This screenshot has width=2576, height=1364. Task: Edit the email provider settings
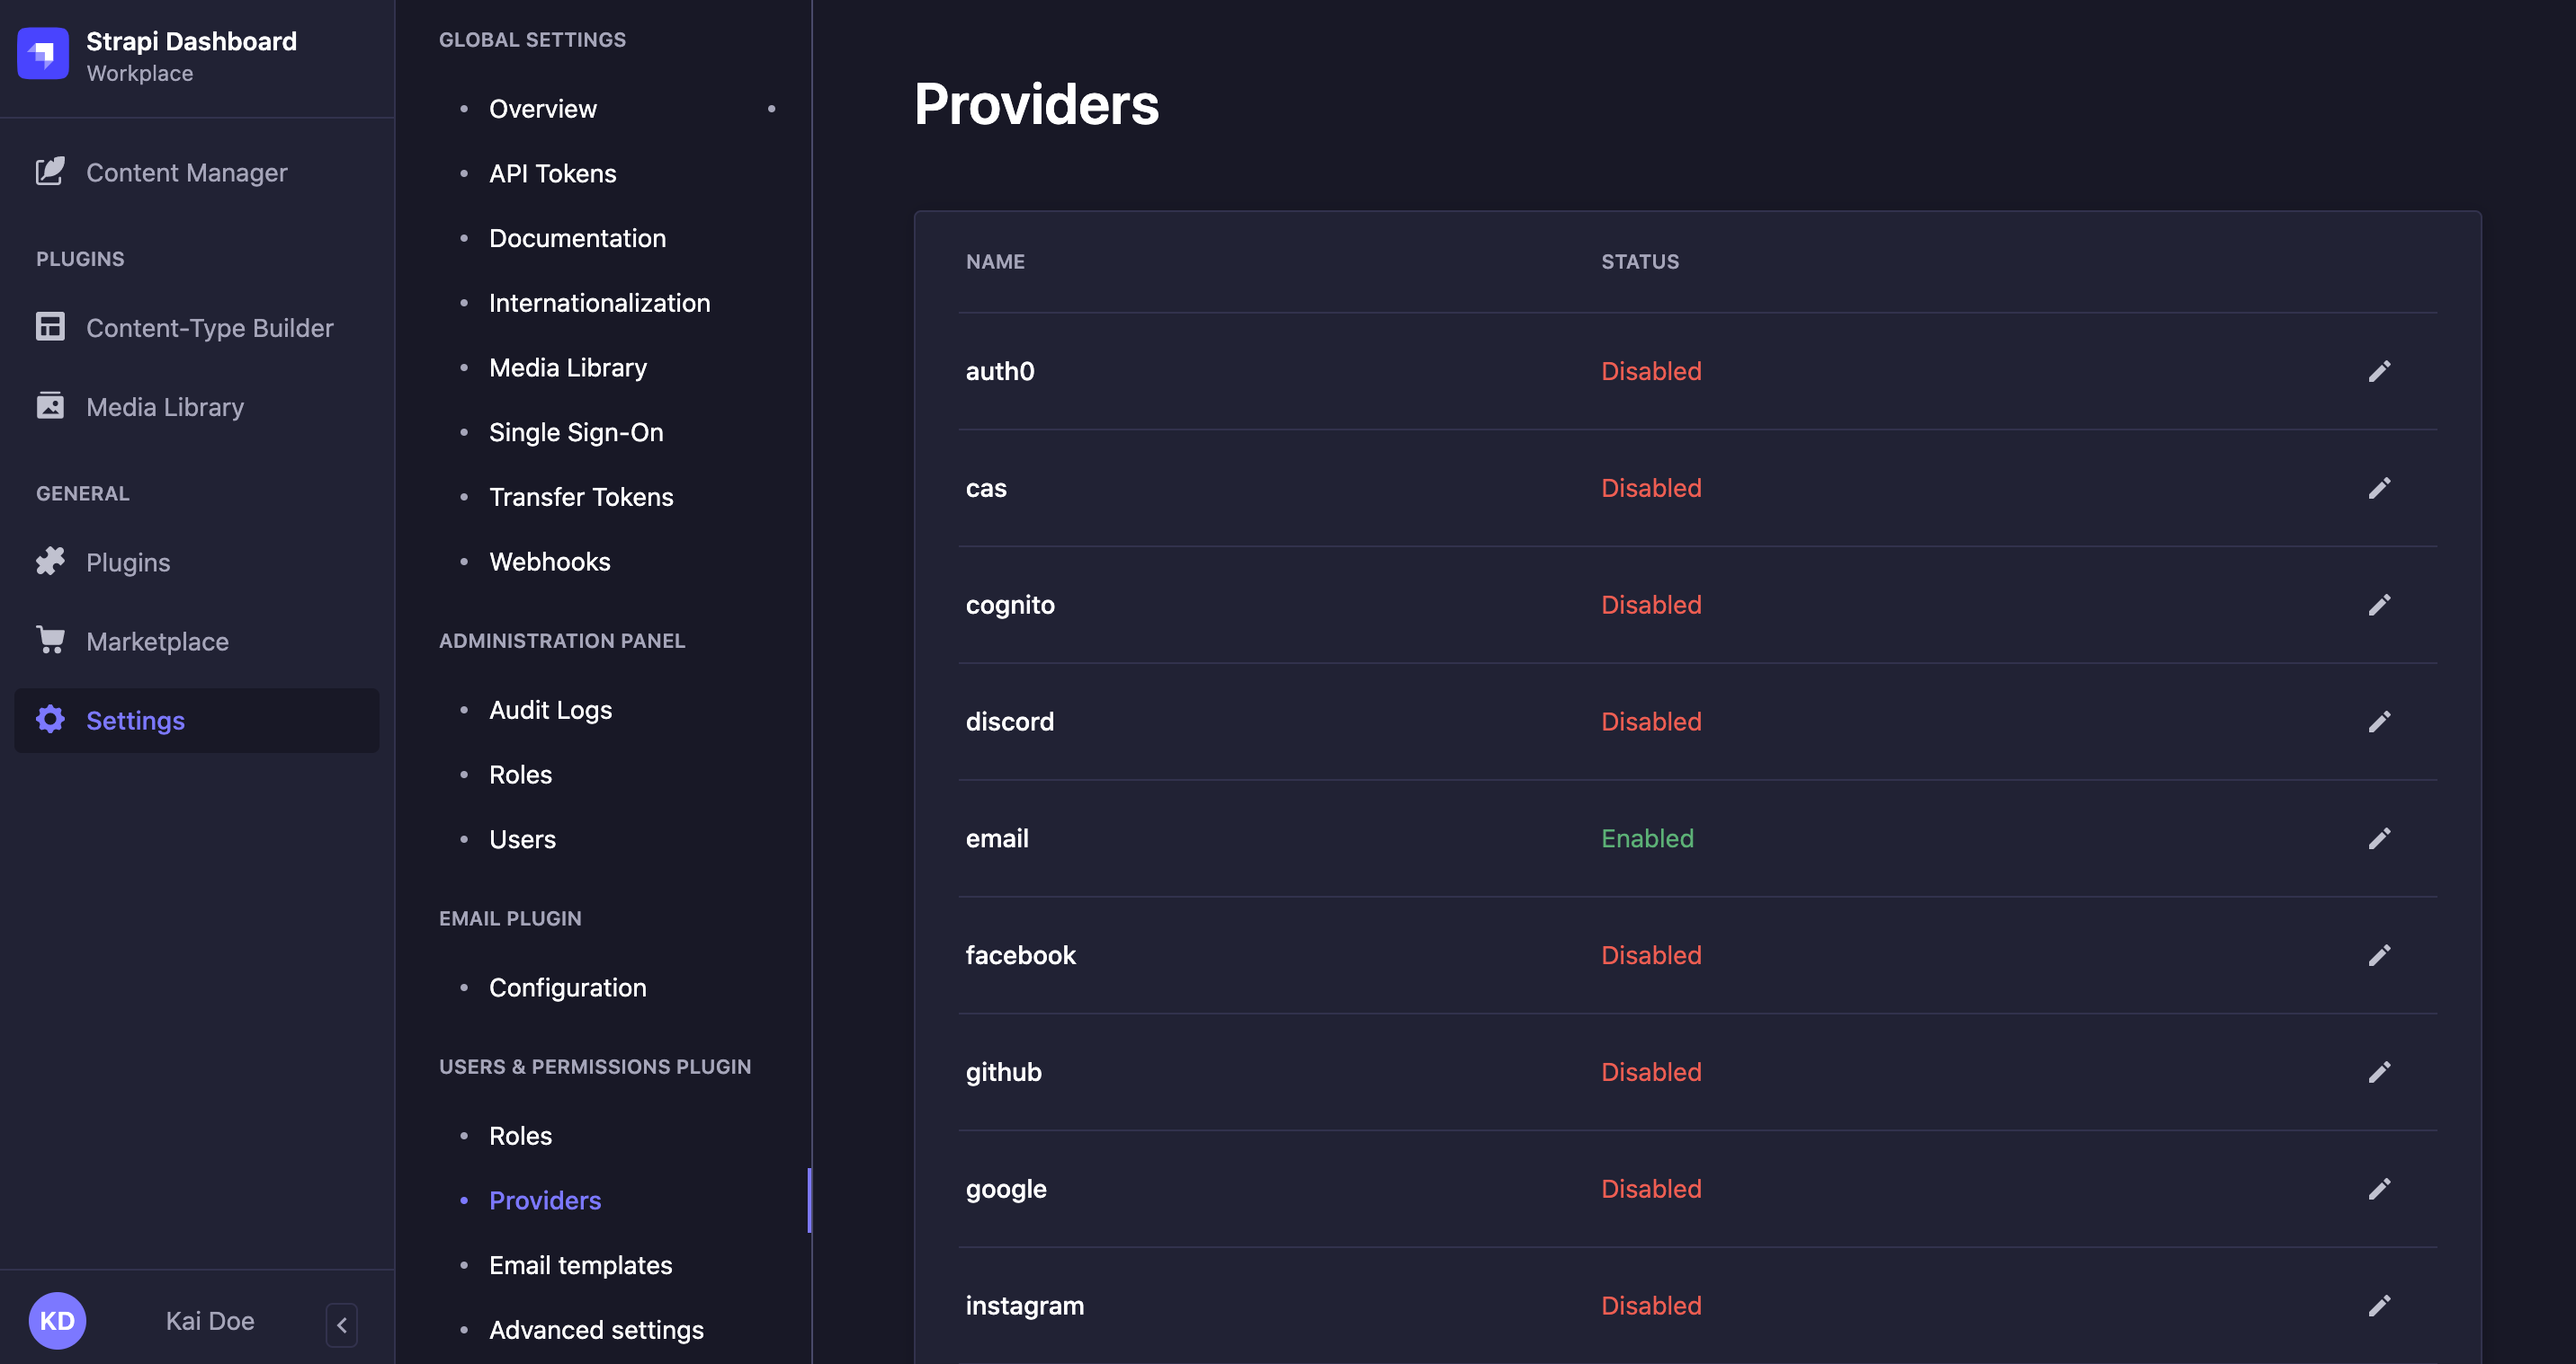[2380, 838]
